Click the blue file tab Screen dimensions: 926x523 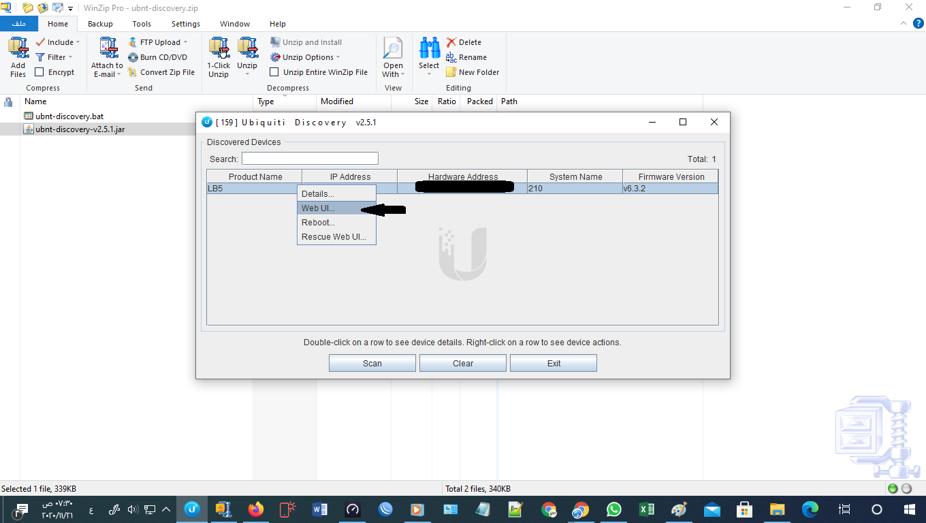[19, 24]
